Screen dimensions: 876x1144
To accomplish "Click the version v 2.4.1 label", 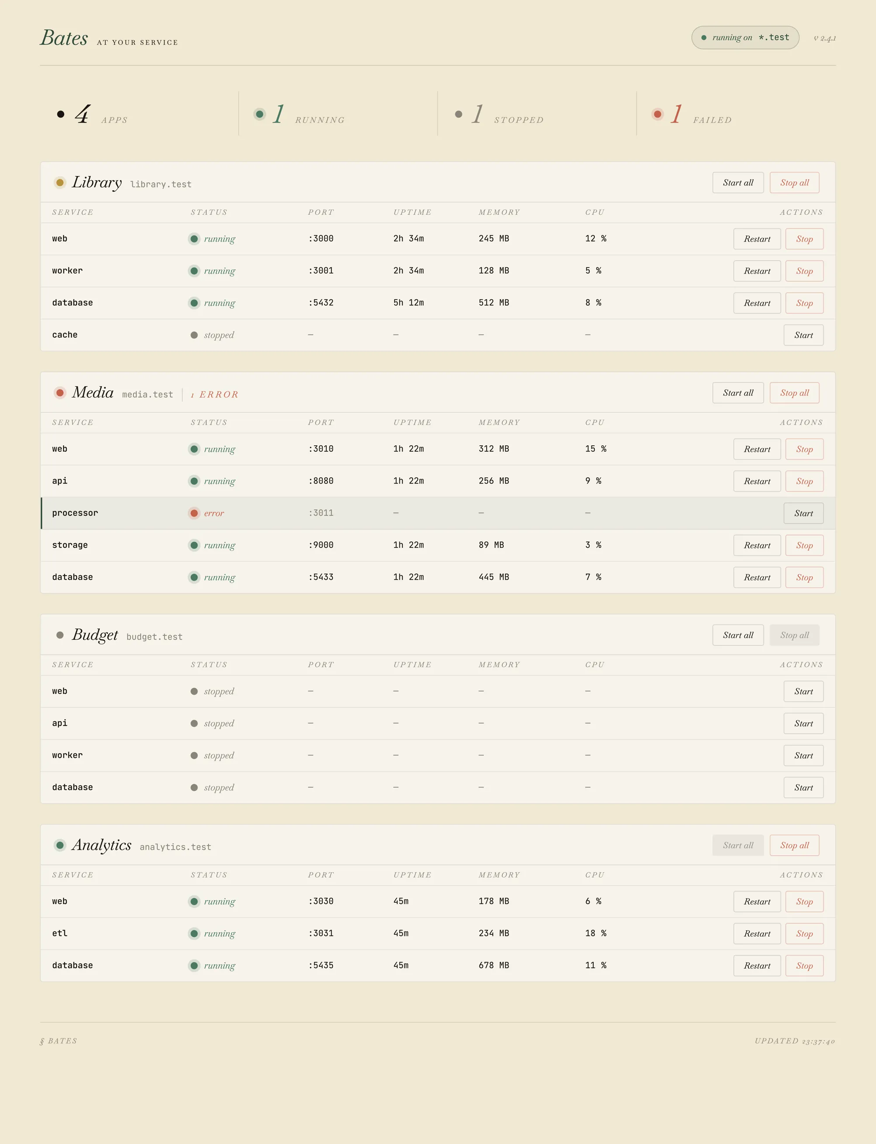I will (x=824, y=38).
